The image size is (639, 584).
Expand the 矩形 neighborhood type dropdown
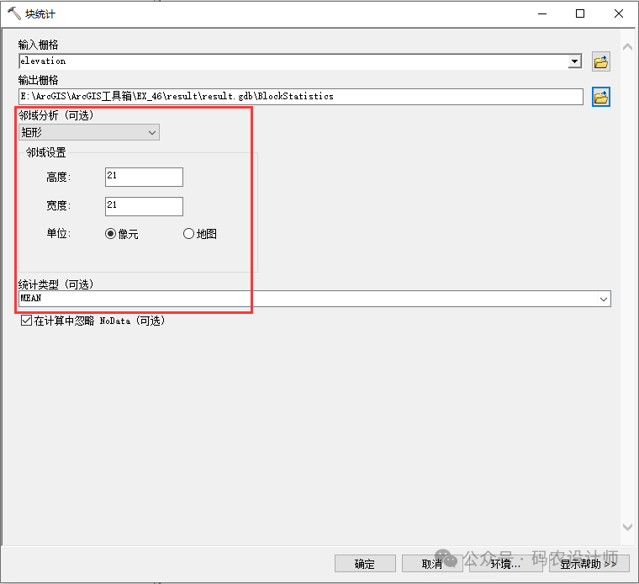tap(152, 132)
